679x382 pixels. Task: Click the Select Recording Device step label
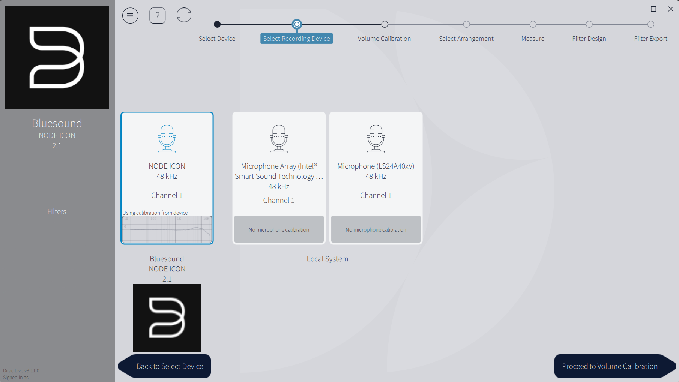coord(296,39)
